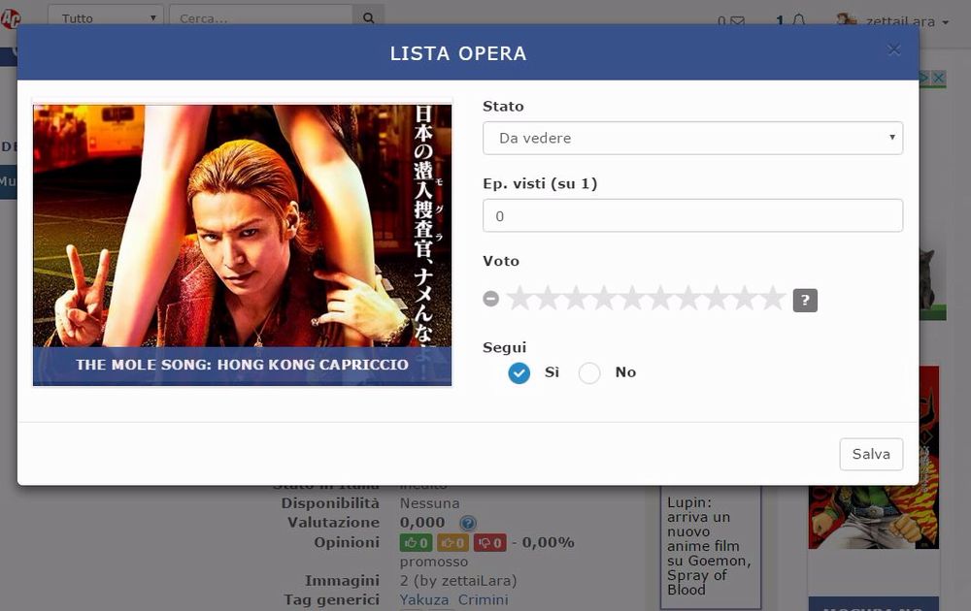Click the red thumbs-down opinion count

[x=489, y=543]
